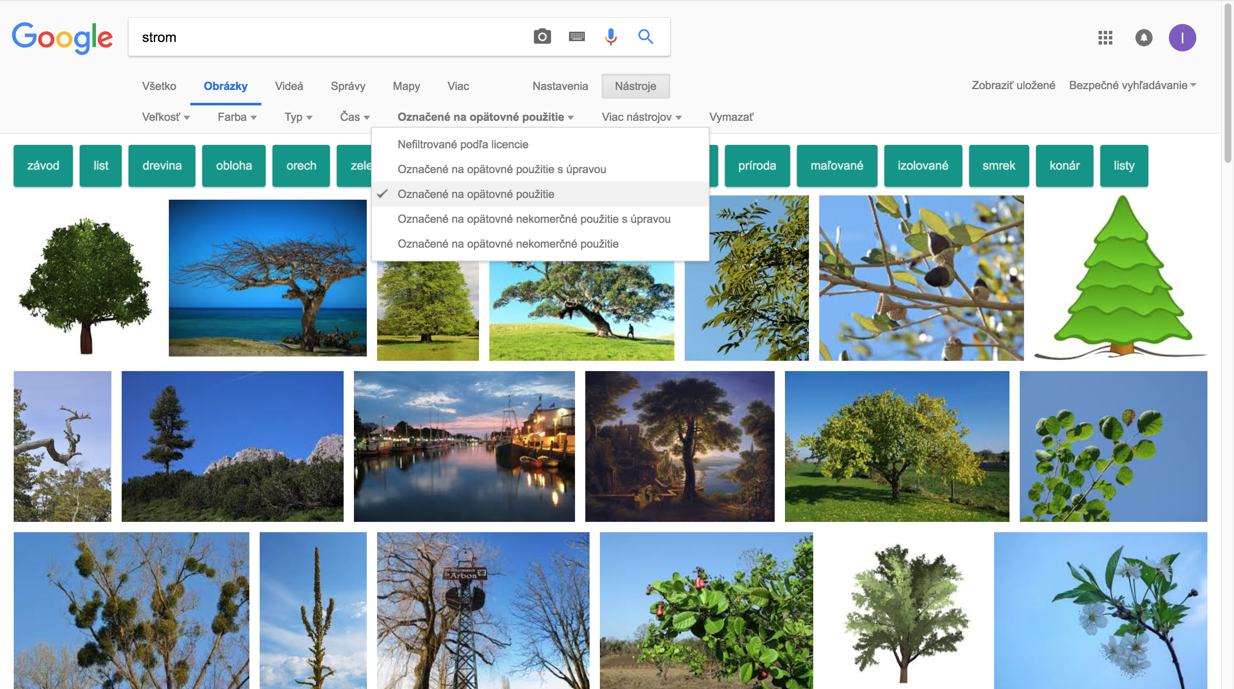This screenshot has width=1234, height=689.
Task: Click the green "príroda" suggestion chip
Action: (756, 166)
